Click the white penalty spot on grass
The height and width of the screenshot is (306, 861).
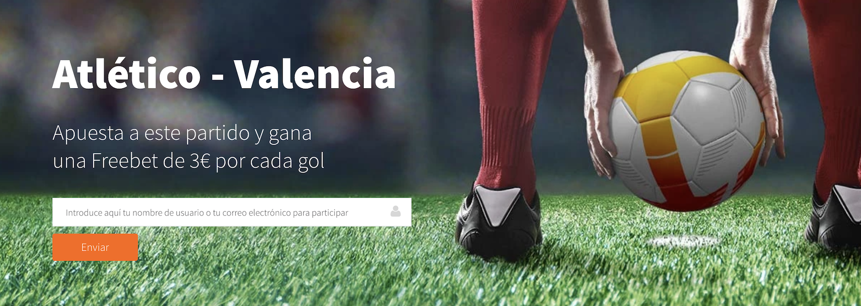coord(685,241)
